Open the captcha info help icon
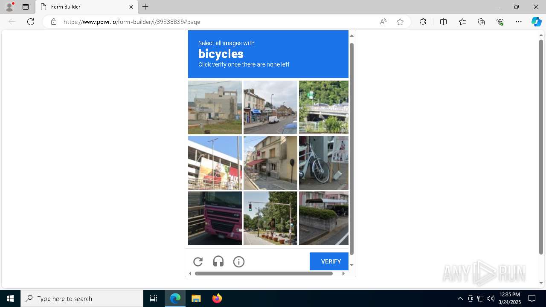This screenshot has height=307, width=546. tap(239, 262)
